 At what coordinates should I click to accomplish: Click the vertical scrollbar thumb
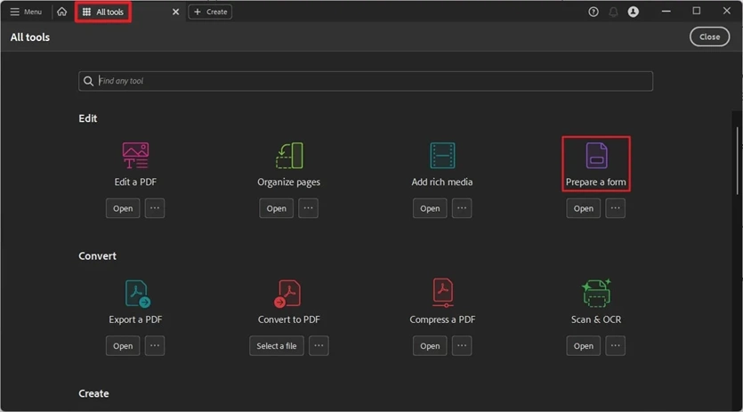(738, 160)
